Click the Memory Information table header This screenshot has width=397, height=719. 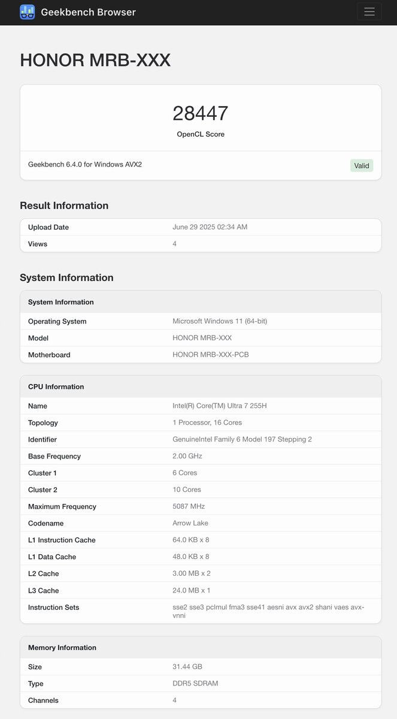201,648
